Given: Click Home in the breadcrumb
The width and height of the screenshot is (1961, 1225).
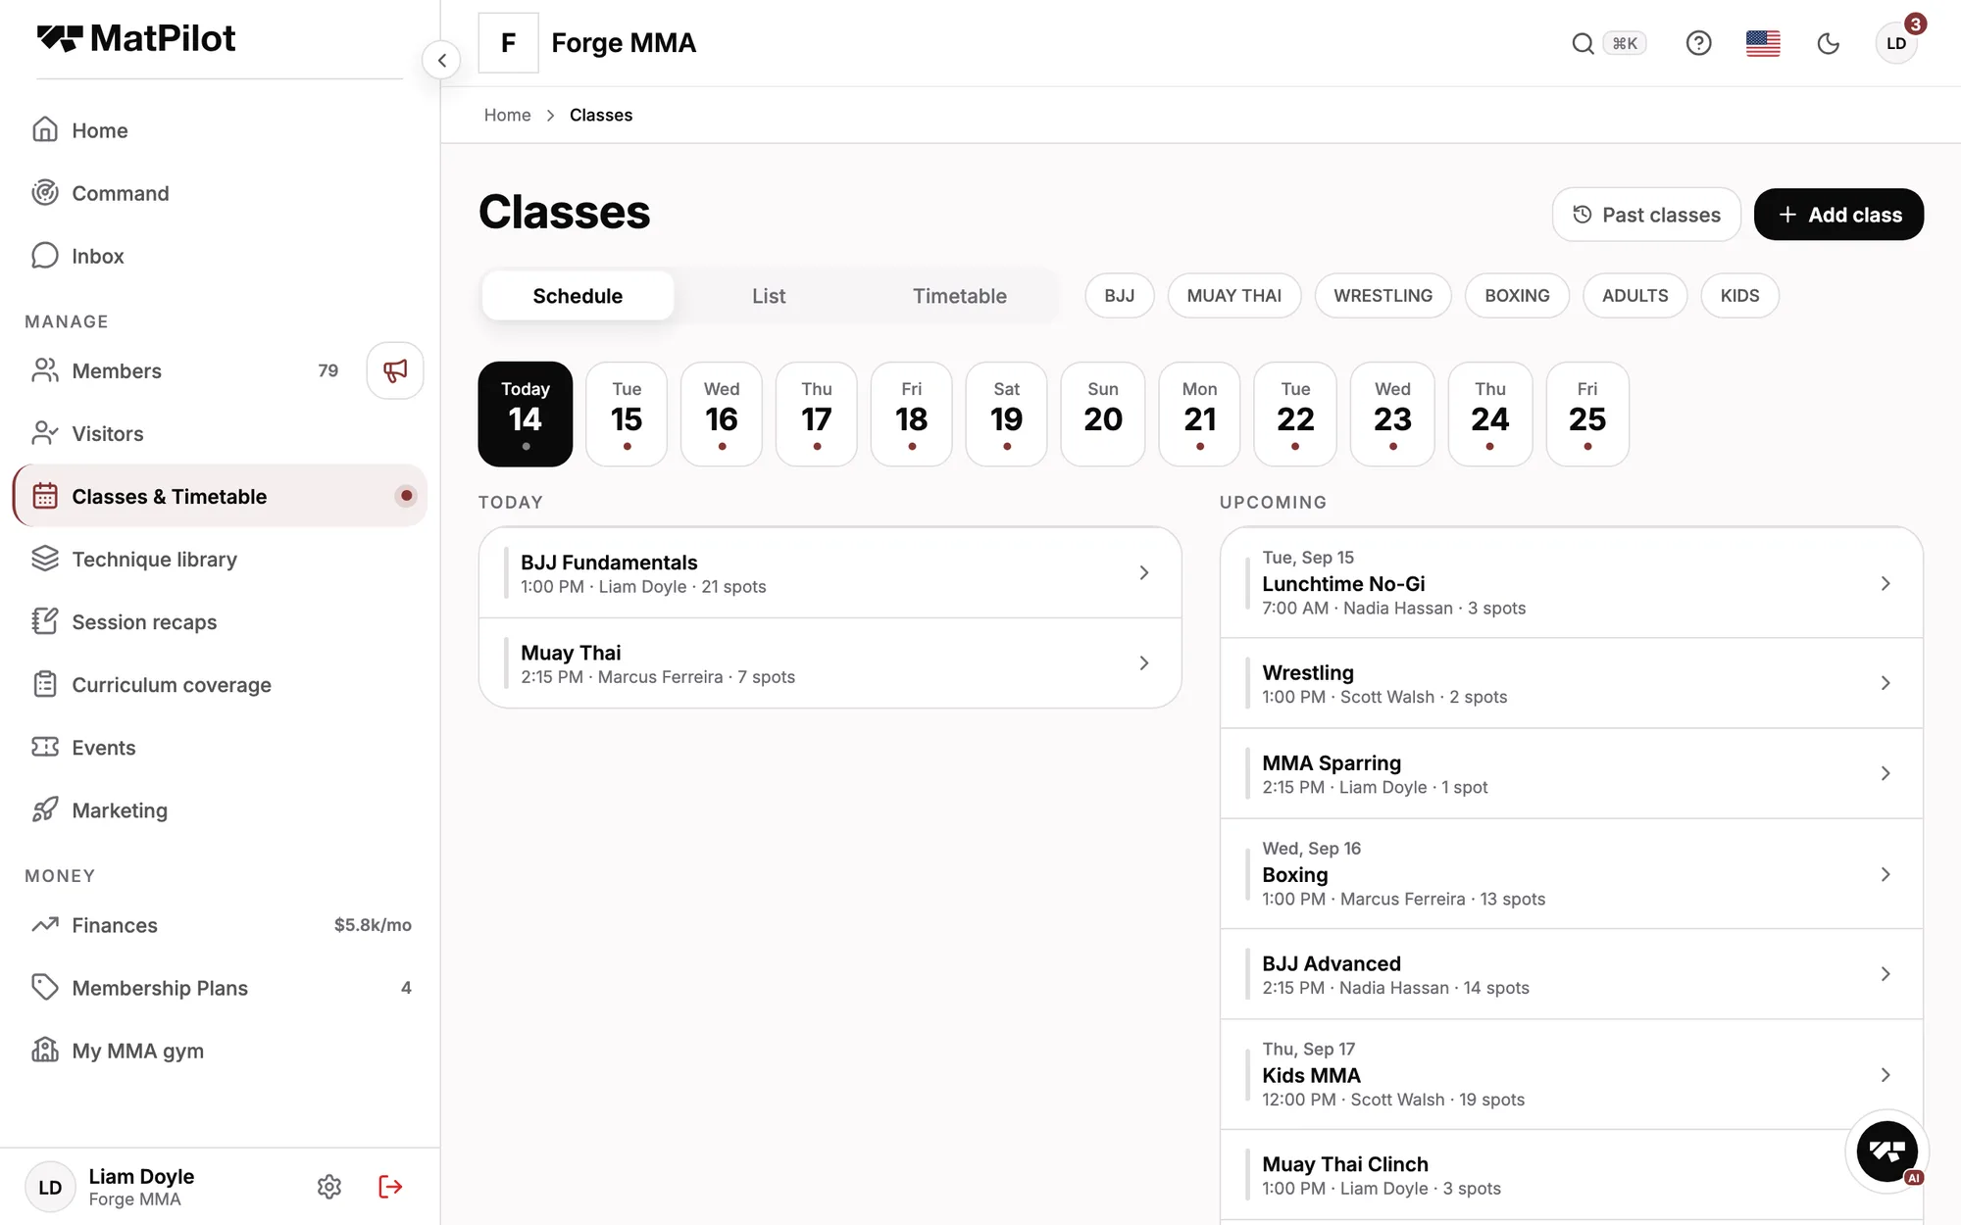Looking at the screenshot, I should (x=507, y=115).
